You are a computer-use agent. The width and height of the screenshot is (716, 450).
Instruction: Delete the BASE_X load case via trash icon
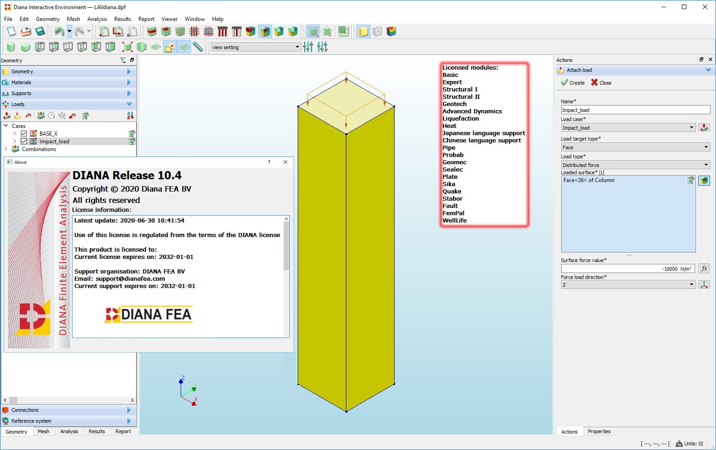click(132, 134)
